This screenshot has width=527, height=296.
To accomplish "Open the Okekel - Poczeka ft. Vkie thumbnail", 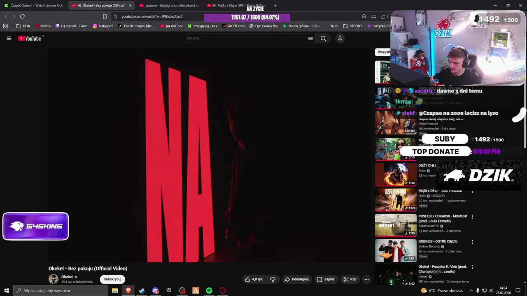I will (396, 275).
